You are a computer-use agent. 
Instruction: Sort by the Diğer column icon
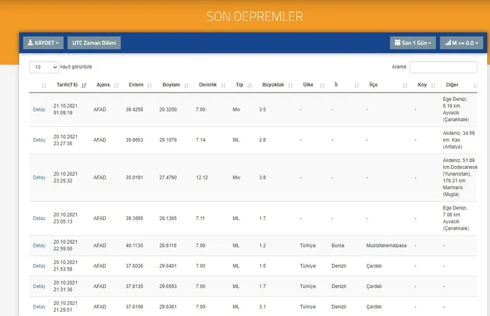coord(475,85)
